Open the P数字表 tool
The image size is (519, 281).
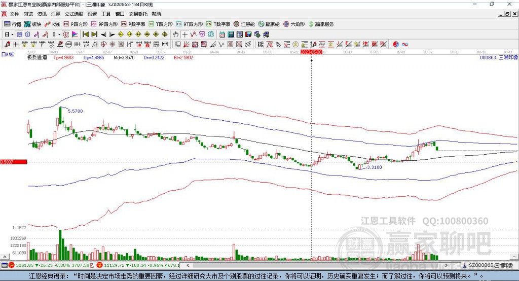tap(133, 24)
